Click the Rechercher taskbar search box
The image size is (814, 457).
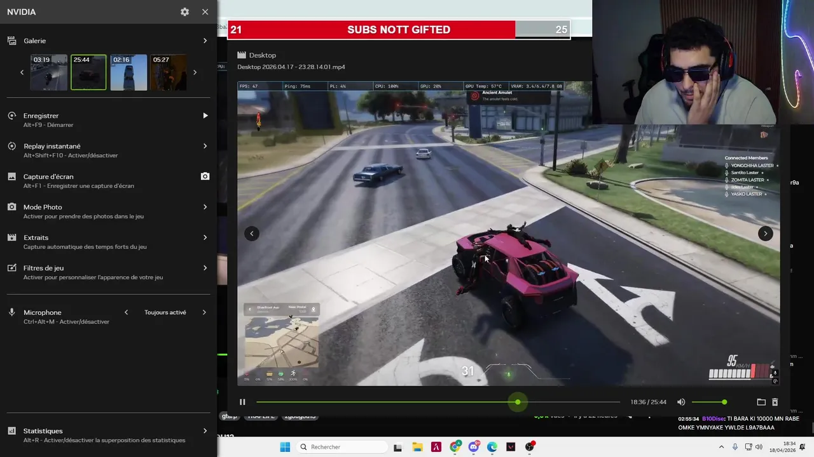click(341, 447)
